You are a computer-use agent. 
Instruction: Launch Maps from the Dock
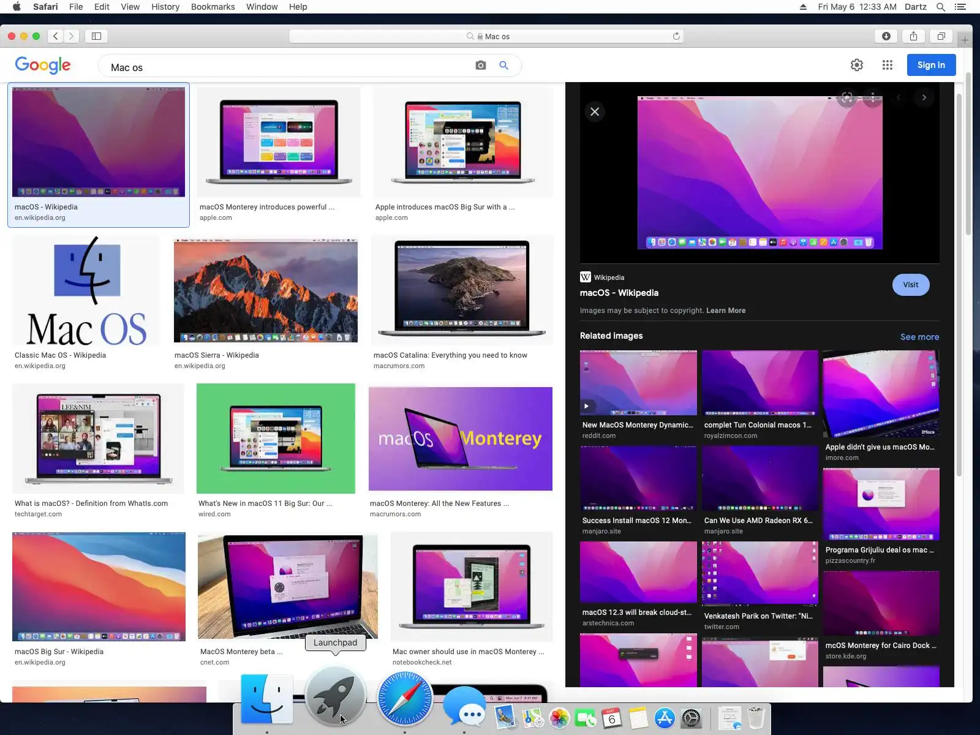click(532, 718)
